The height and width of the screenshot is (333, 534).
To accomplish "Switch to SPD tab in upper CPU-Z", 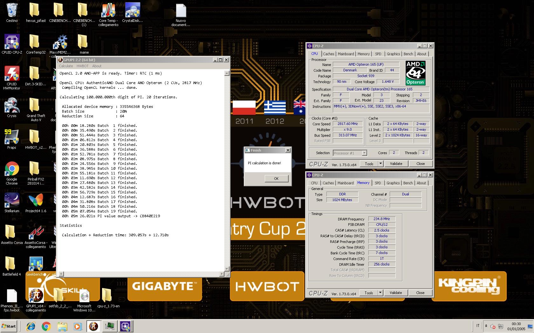I will [378, 54].
